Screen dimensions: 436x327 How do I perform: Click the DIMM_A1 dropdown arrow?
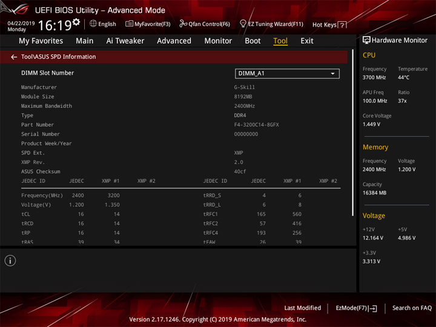(x=332, y=74)
